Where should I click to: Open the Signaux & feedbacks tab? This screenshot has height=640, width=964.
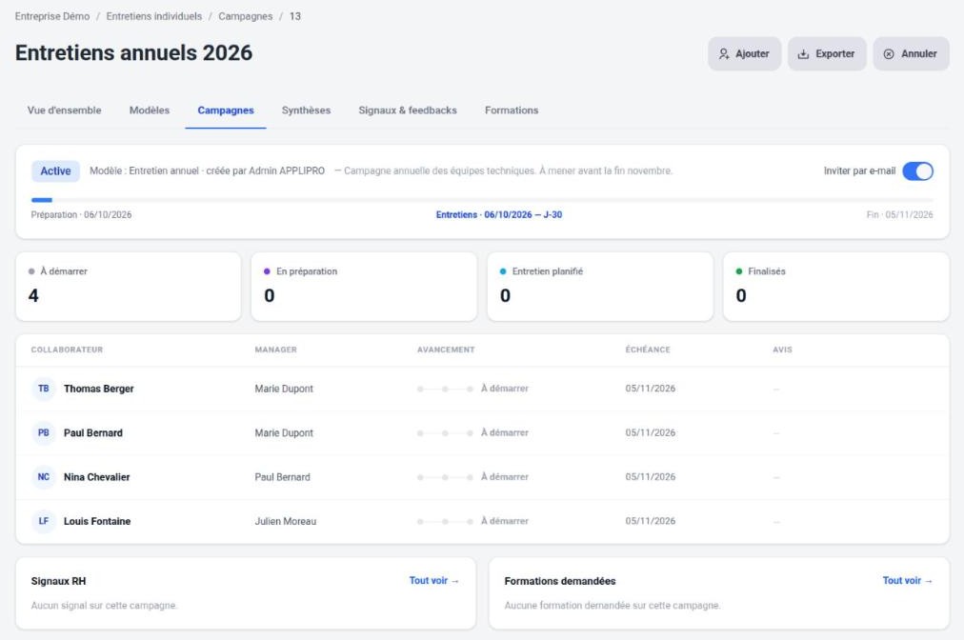pyautogui.click(x=408, y=110)
